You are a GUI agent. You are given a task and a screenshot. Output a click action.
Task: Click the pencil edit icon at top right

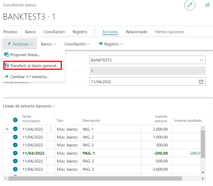190,5
